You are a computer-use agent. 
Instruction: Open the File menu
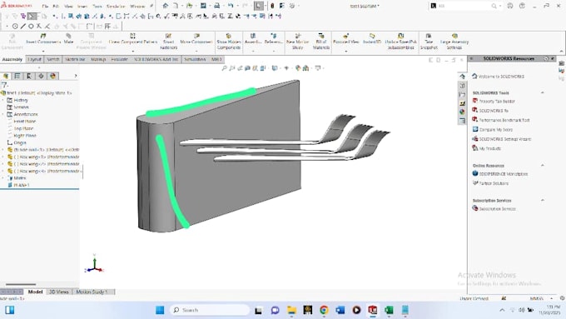45,6
